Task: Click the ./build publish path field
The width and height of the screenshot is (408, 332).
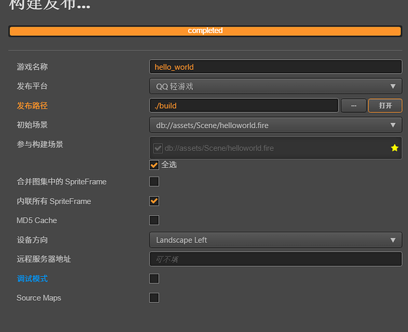Action: pyautogui.click(x=244, y=106)
